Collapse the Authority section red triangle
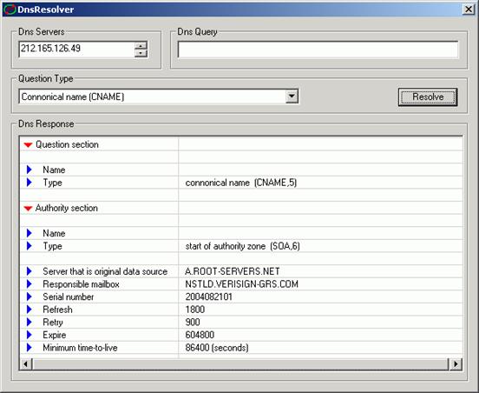 [28, 209]
